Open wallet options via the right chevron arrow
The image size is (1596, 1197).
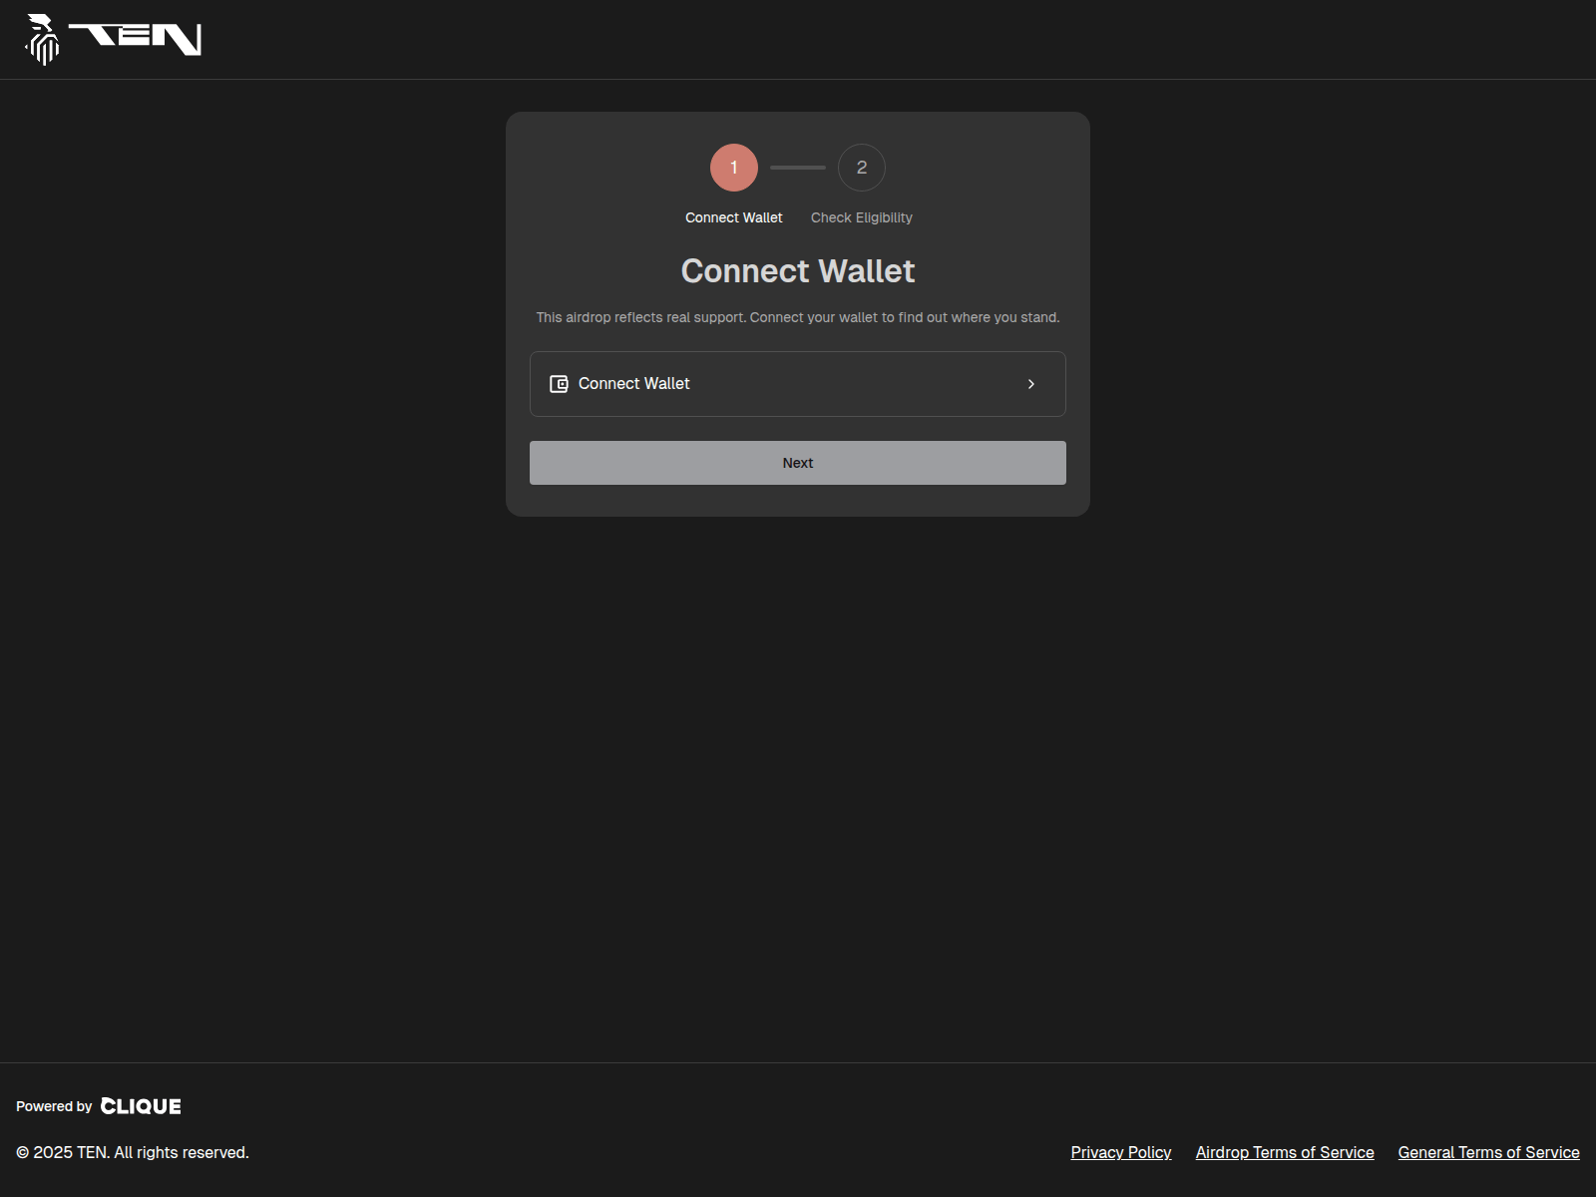[x=1031, y=384]
